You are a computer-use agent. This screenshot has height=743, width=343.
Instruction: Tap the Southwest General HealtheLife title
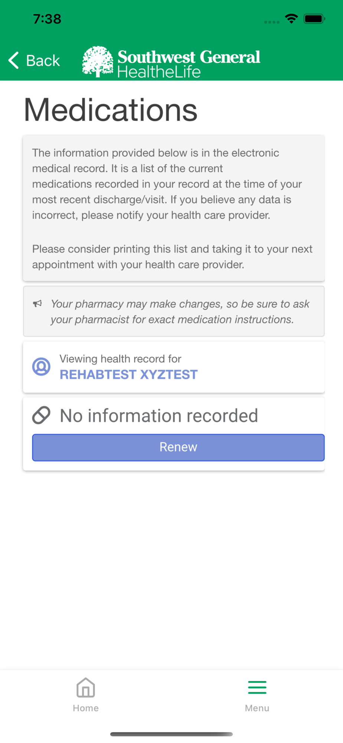pyautogui.click(x=189, y=64)
